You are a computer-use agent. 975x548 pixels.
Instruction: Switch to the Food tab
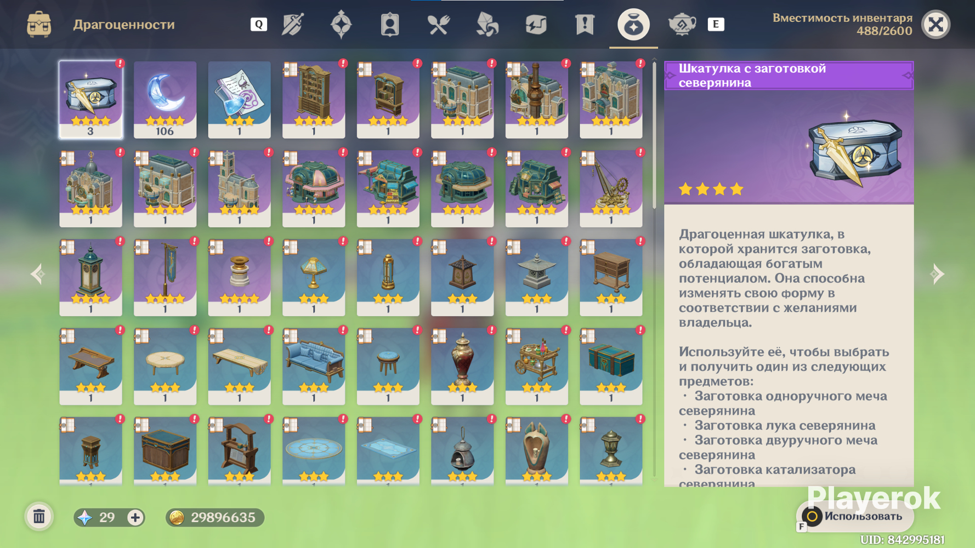coord(439,25)
